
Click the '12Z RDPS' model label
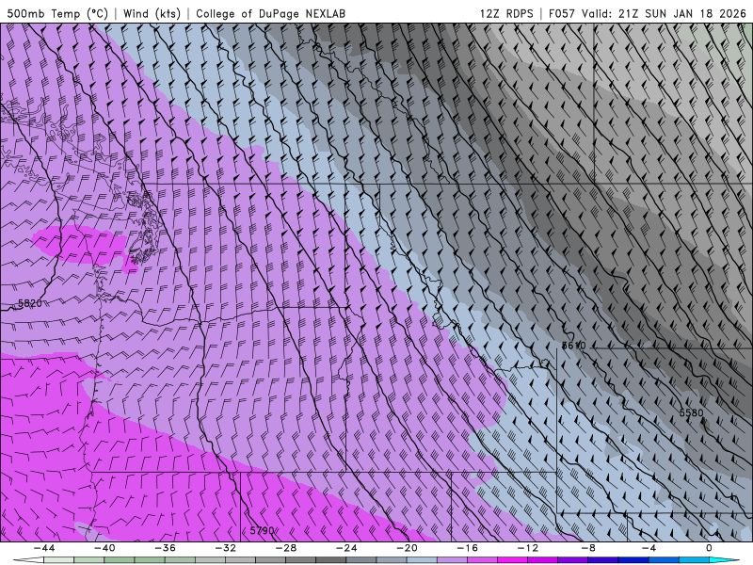(x=506, y=13)
